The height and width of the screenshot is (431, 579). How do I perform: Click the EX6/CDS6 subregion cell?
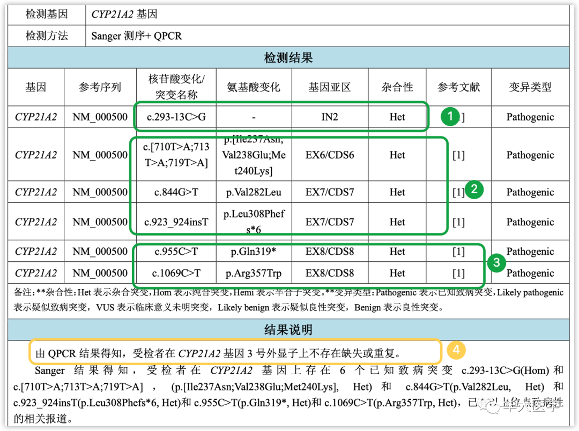330,155
